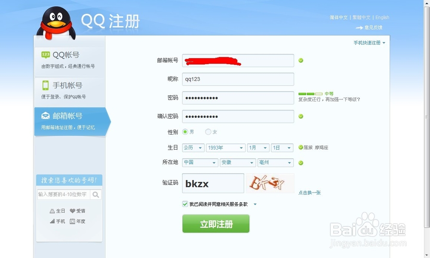Click the envelope 邮箱帐号 icon
This screenshot has width=430, height=258.
point(46,116)
